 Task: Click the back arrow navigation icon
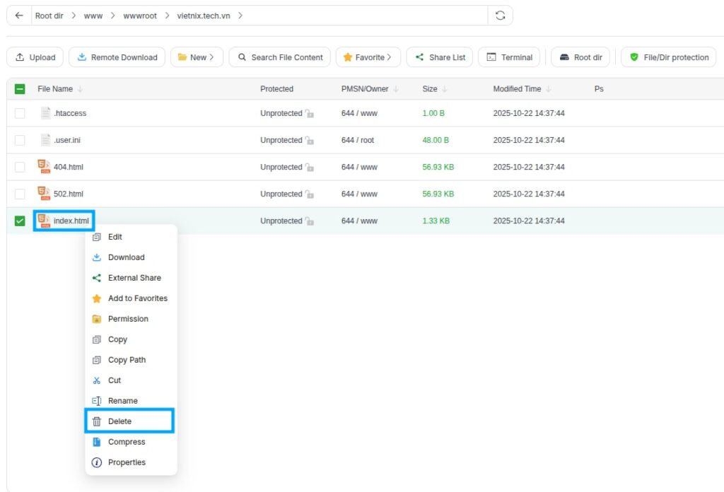pyautogui.click(x=19, y=16)
